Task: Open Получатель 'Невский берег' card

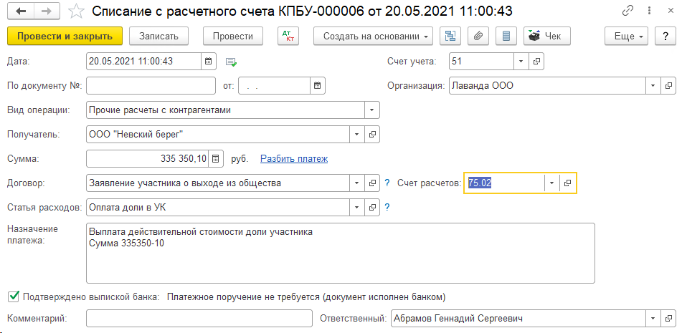Action: pos(372,134)
